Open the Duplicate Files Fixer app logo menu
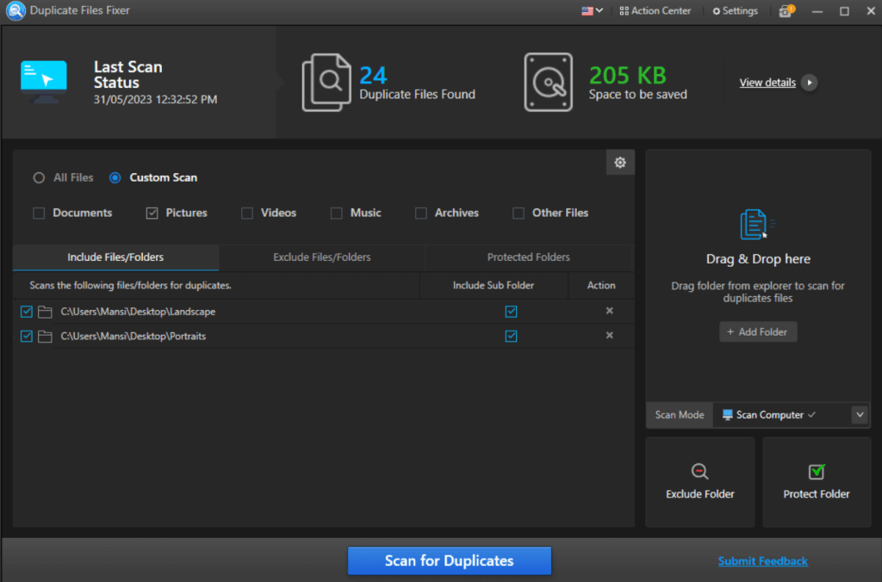Image resolution: width=882 pixels, height=582 pixels. [x=14, y=10]
